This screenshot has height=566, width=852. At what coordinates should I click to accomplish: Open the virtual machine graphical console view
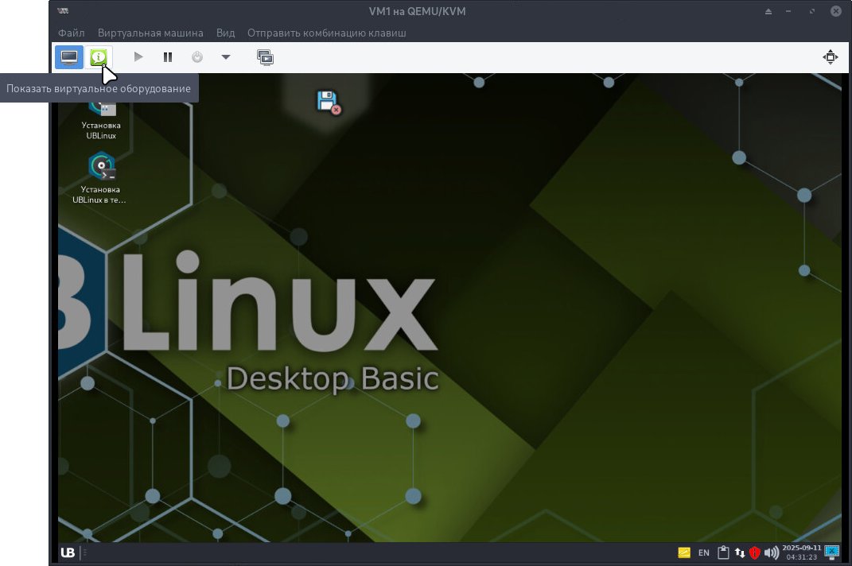pyautogui.click(x=68, y=56)
